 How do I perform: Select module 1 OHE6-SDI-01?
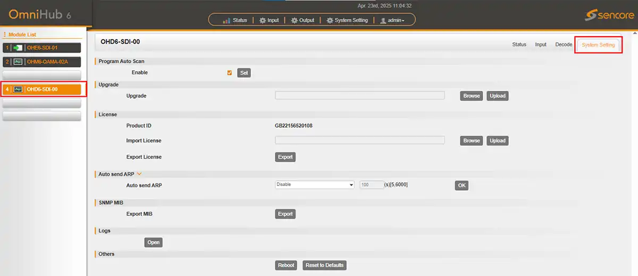[42, 48]
